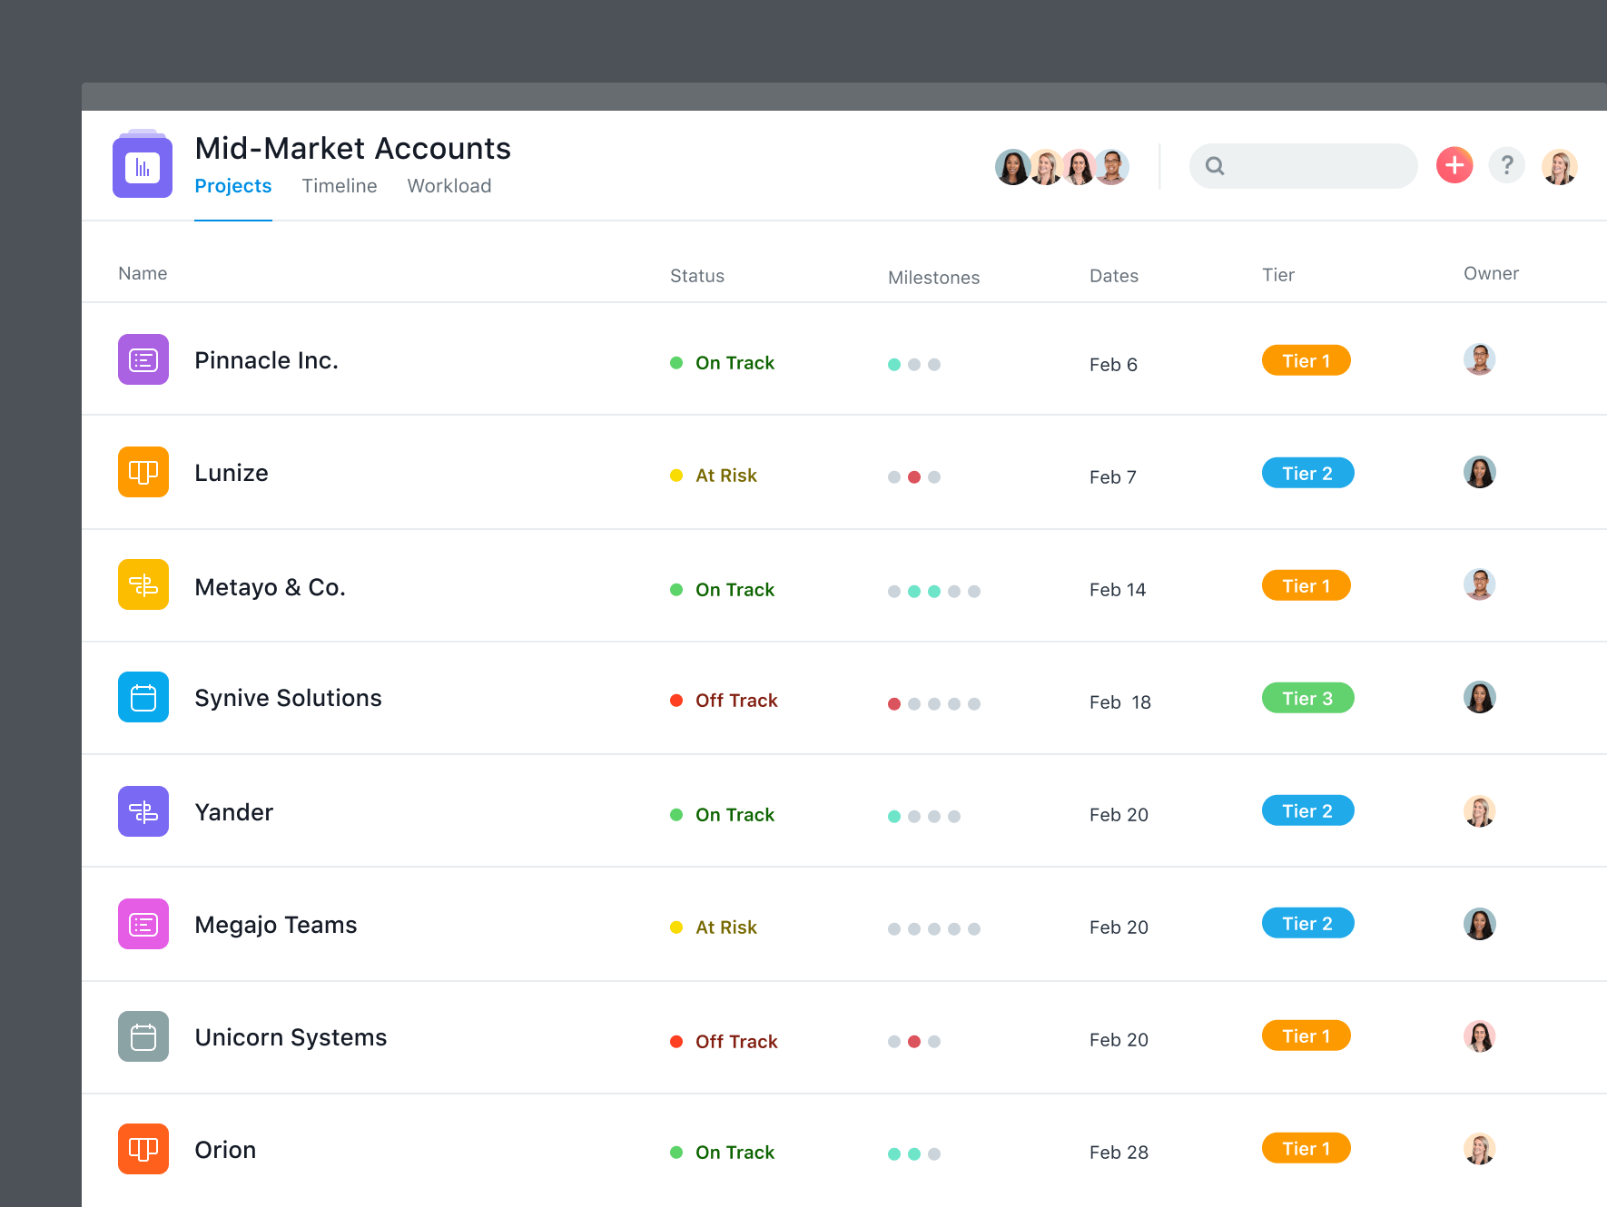1607x1207 pixels.
Task: Click the Synive Solutions calendar icon
Action: (143, 697)
